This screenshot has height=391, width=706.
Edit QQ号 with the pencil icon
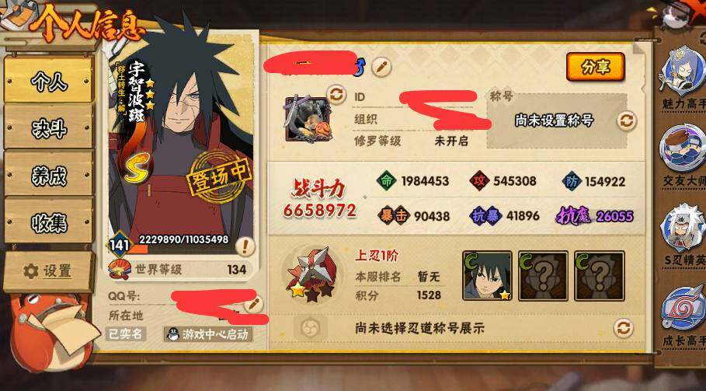pos(254,304)
